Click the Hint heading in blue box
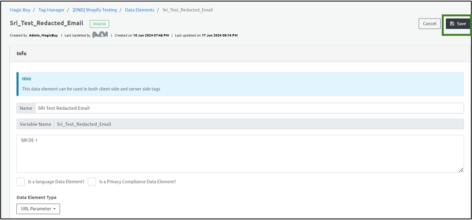472x220 pixels. point(27,79)
